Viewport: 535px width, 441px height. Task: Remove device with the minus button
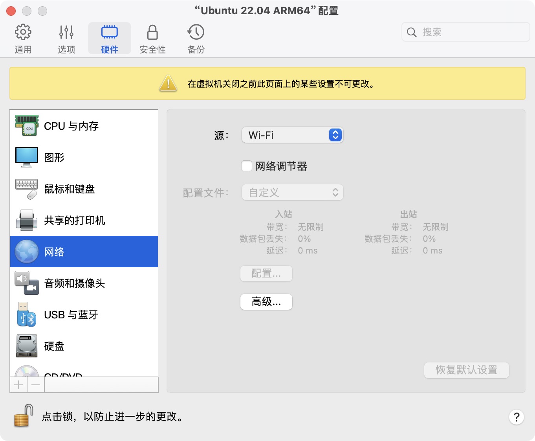pyautogui.click(x=36, y=385)
